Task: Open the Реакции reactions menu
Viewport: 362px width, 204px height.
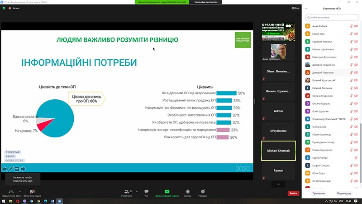Action: click(x=203, y=193)
